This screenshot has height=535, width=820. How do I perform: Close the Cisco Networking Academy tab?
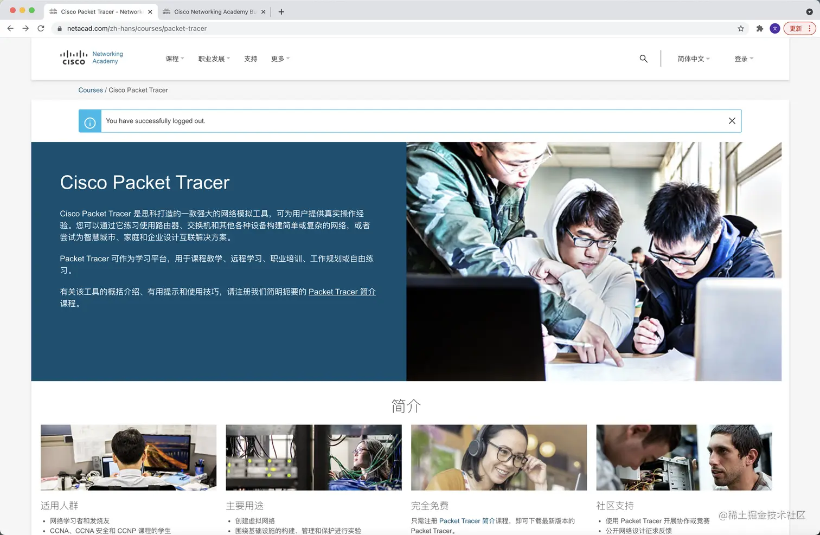[x=264, y=11]
